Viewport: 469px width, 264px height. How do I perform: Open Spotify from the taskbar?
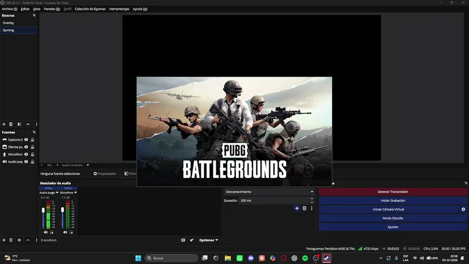click(x=305, y=258)
